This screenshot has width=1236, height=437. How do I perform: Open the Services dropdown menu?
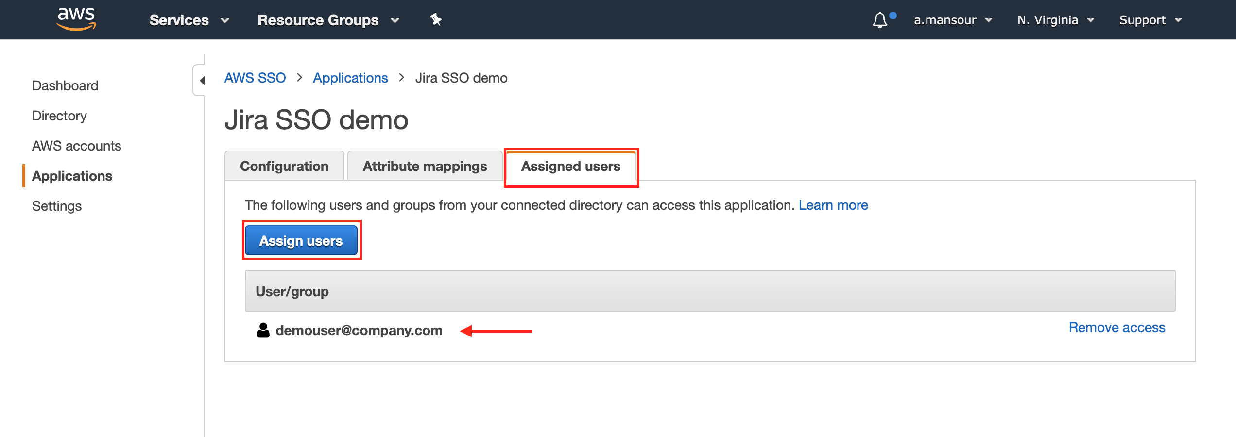pyautogui.click(x=189, y=20)
